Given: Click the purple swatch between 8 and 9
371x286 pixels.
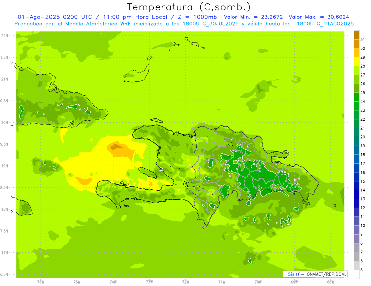Looking at the screenshot, I should click(x=356, y=239).
